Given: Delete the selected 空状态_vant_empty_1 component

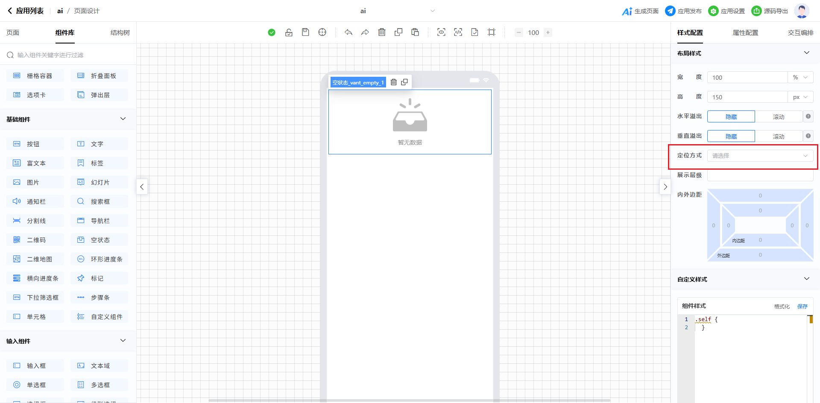Looking at the screenshot, I should tap(394, 82).
